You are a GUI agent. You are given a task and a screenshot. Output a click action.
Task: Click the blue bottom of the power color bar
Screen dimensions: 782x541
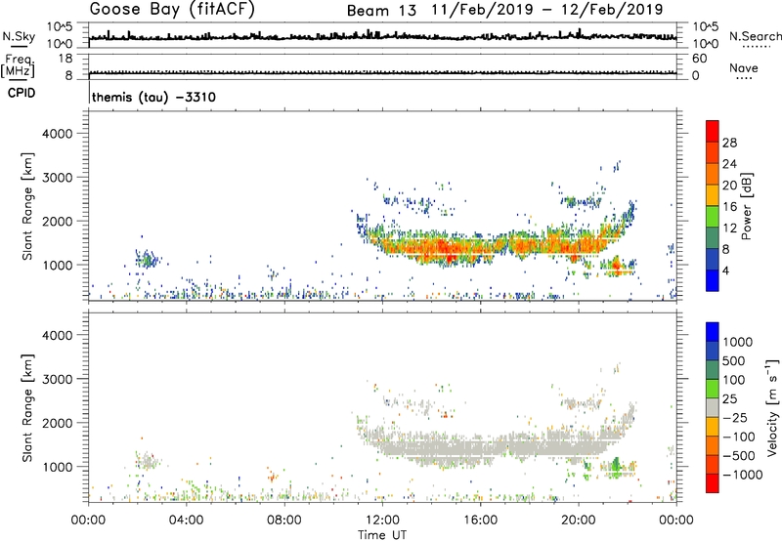713,280
